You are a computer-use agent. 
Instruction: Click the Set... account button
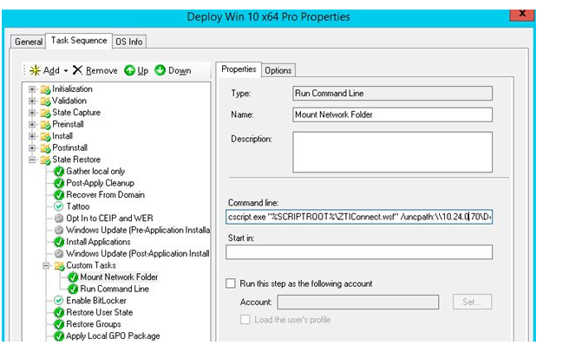(x=472, y=302)
